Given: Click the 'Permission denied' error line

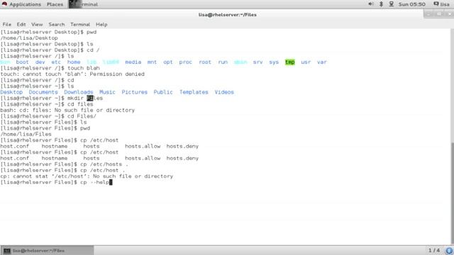Looking at the screenshot, I should point(72,74).
